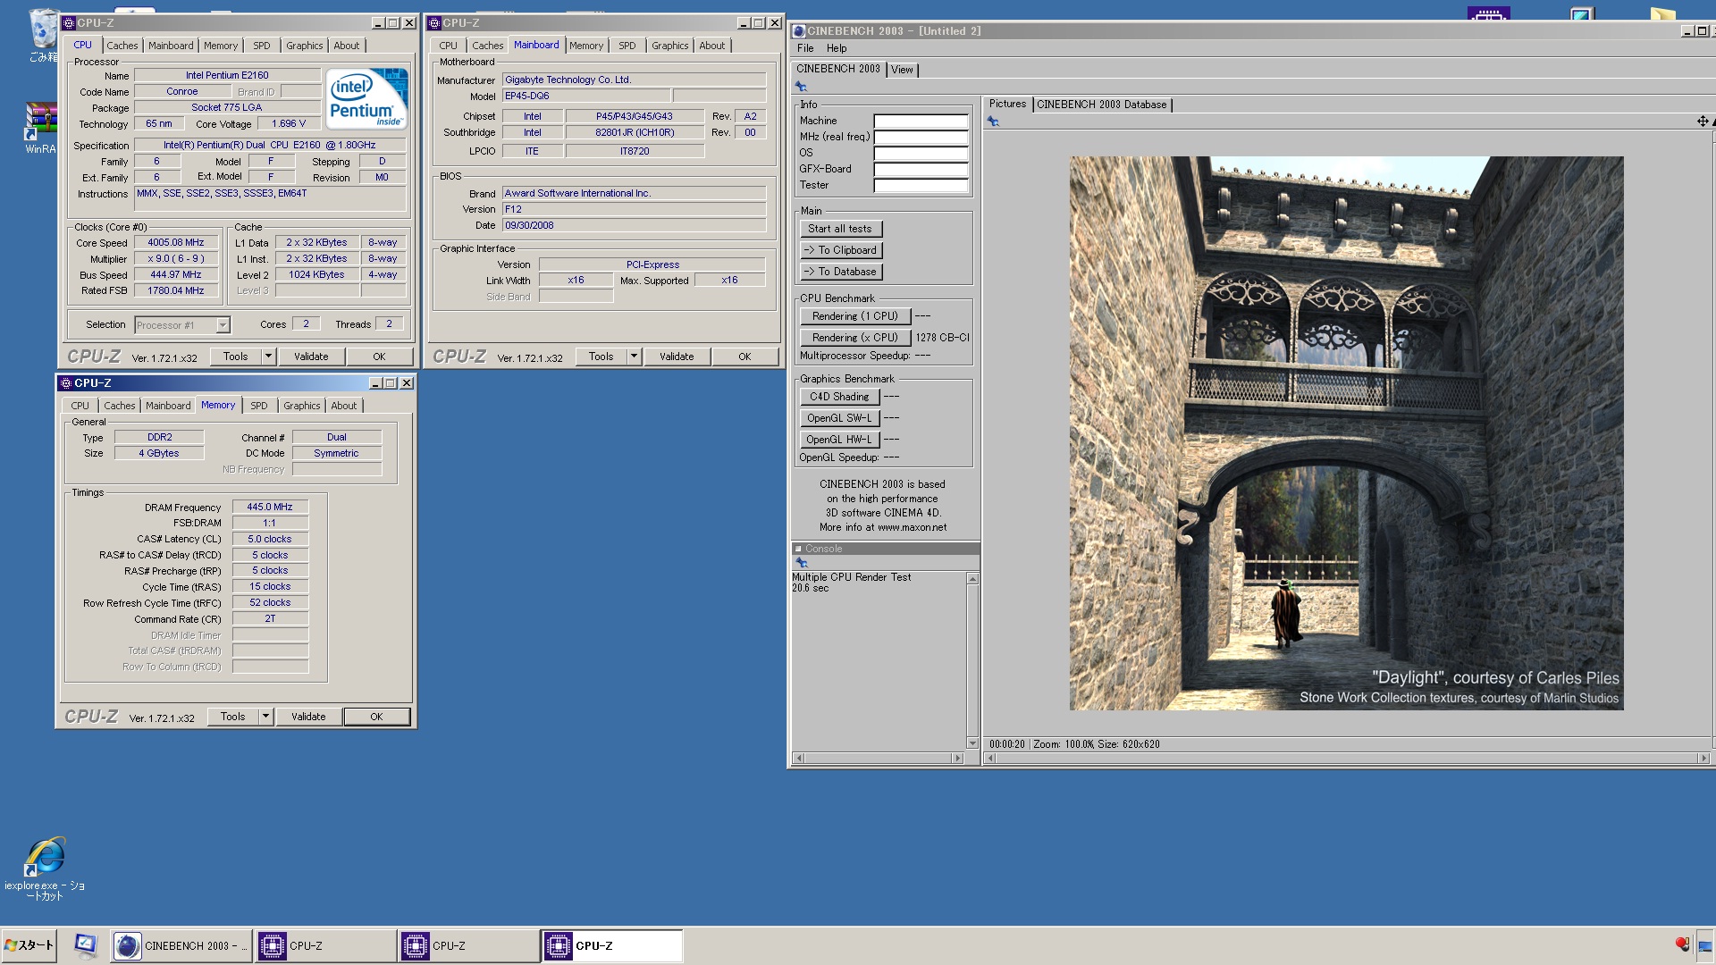
Task: Start the C4D Shading test
Action: tap(840, 397)
